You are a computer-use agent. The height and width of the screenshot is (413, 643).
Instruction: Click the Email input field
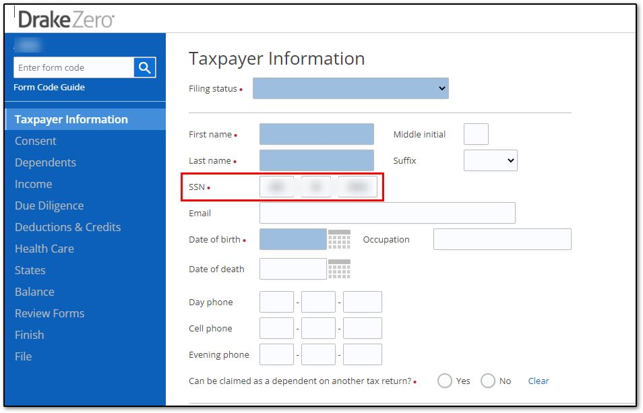387,213
